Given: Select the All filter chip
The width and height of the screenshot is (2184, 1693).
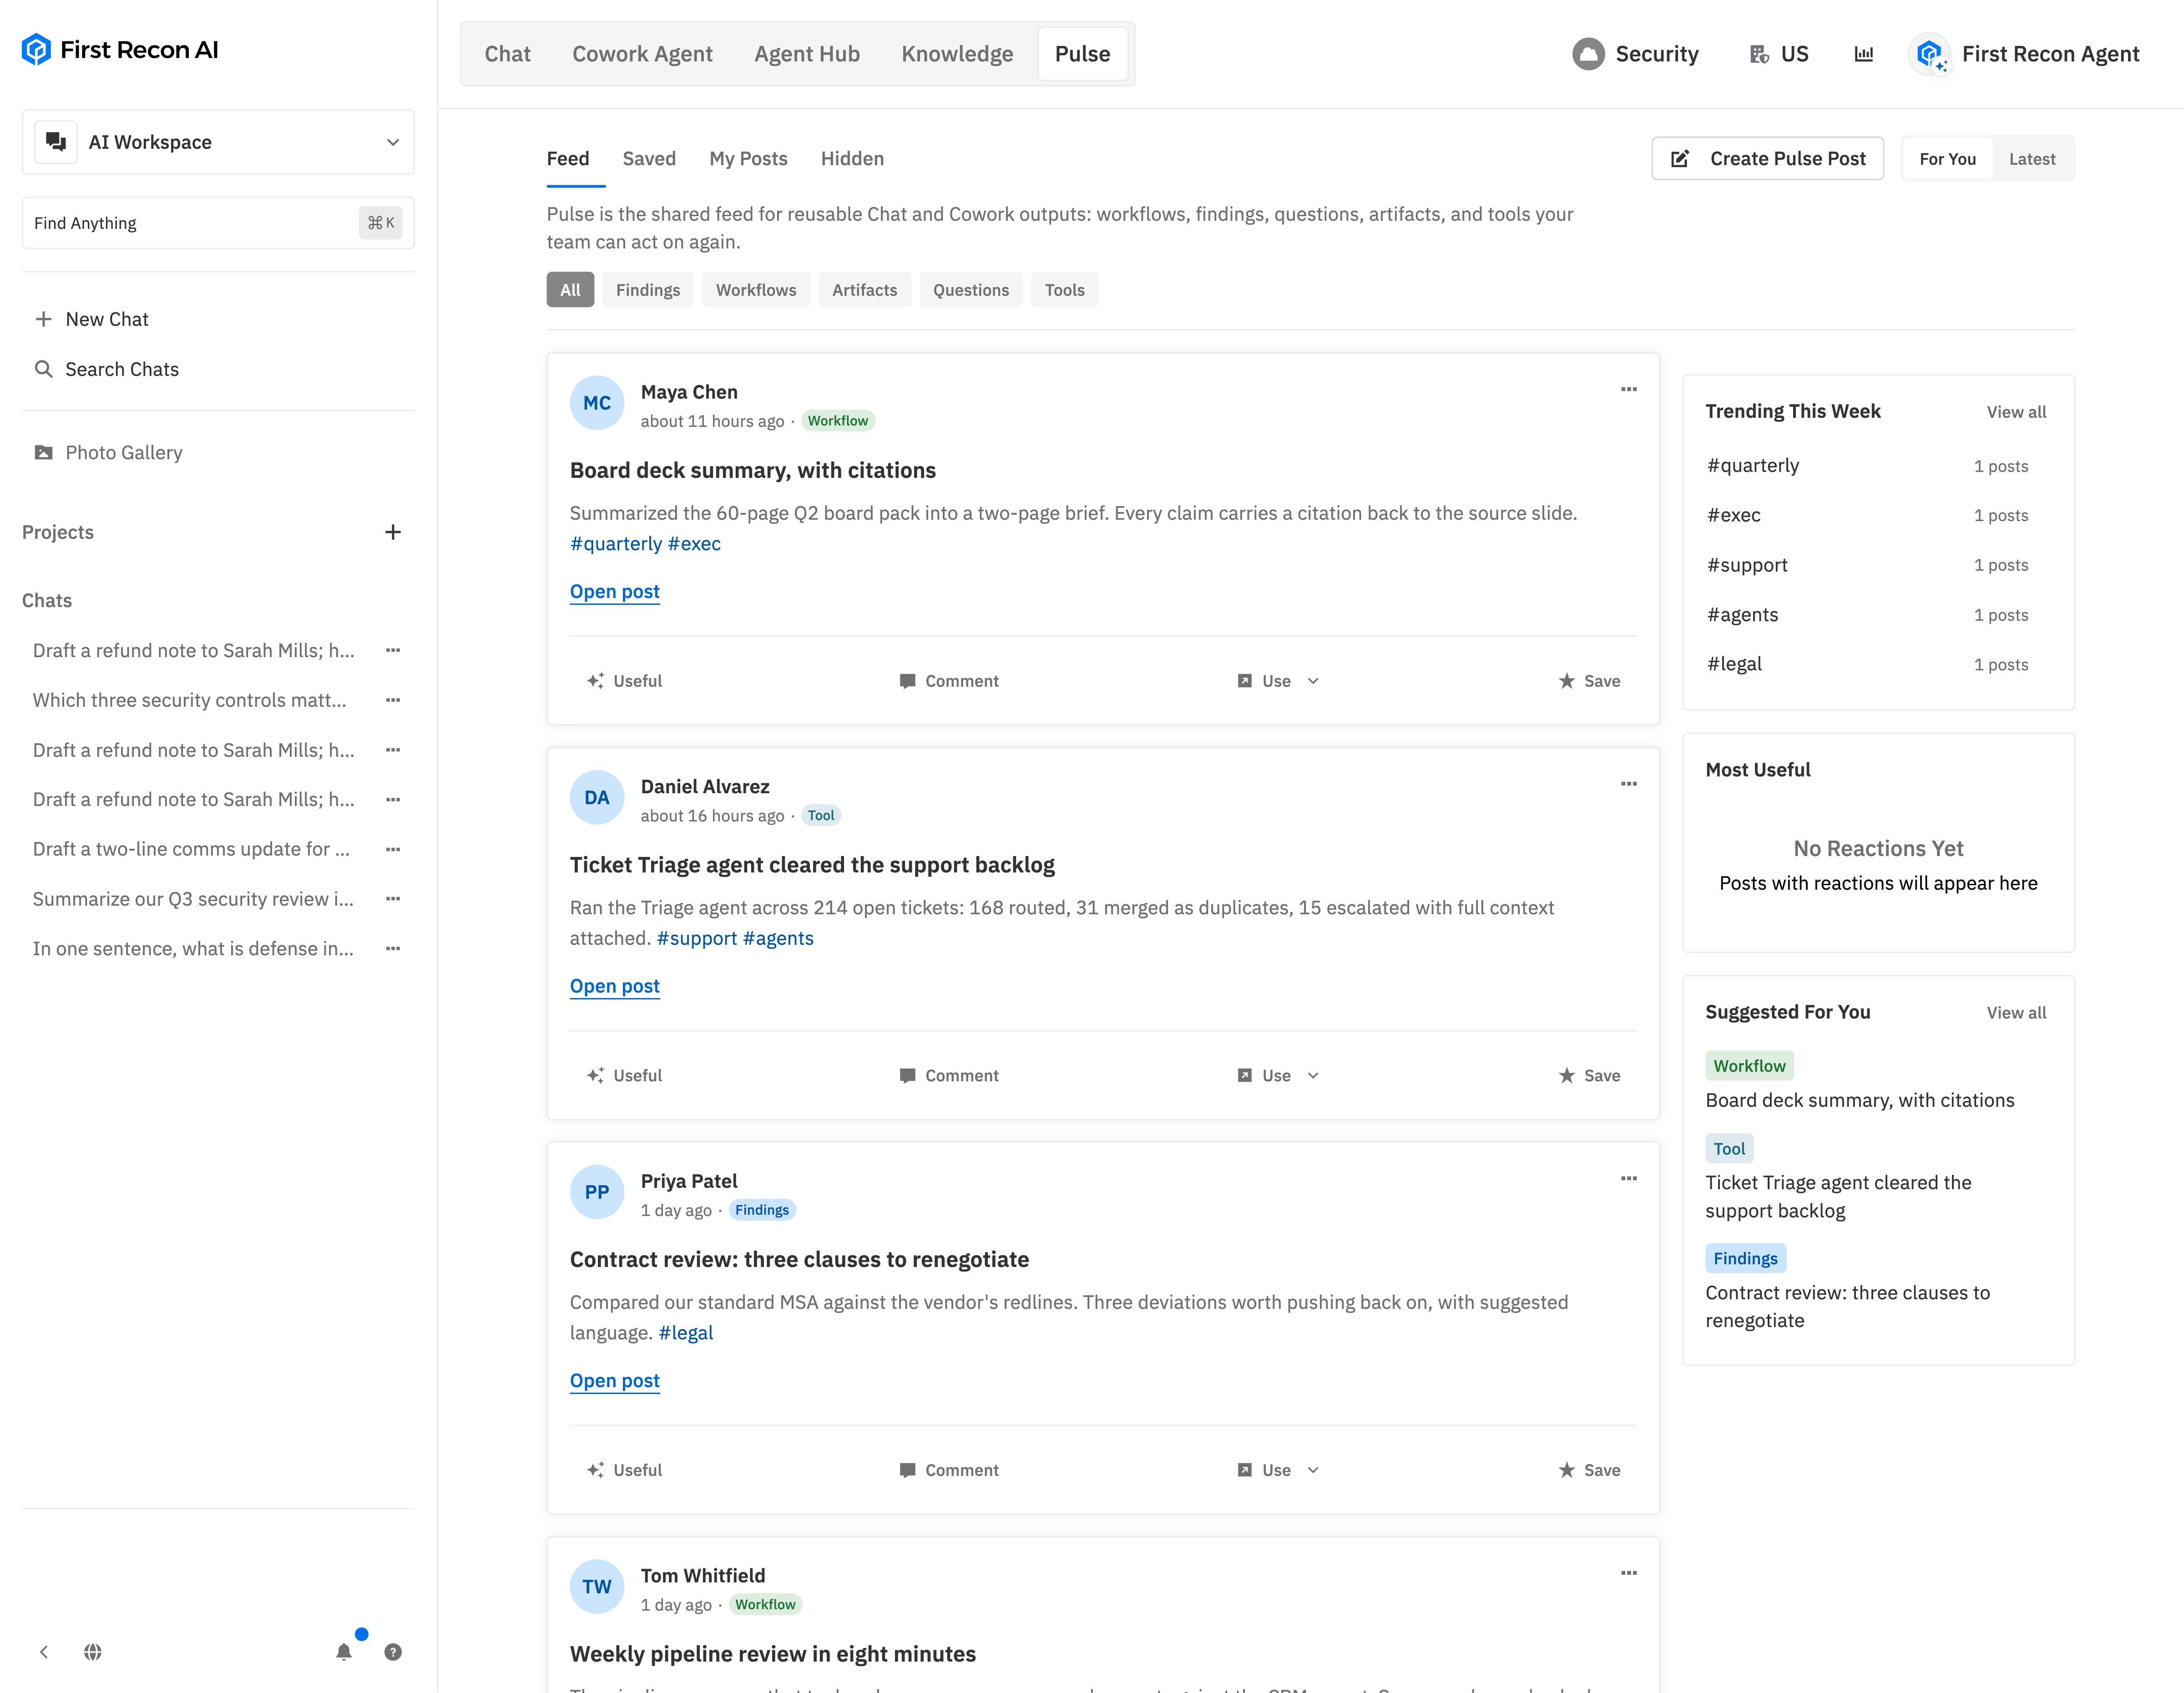Looking at the screenshot, I should [570, 290].
